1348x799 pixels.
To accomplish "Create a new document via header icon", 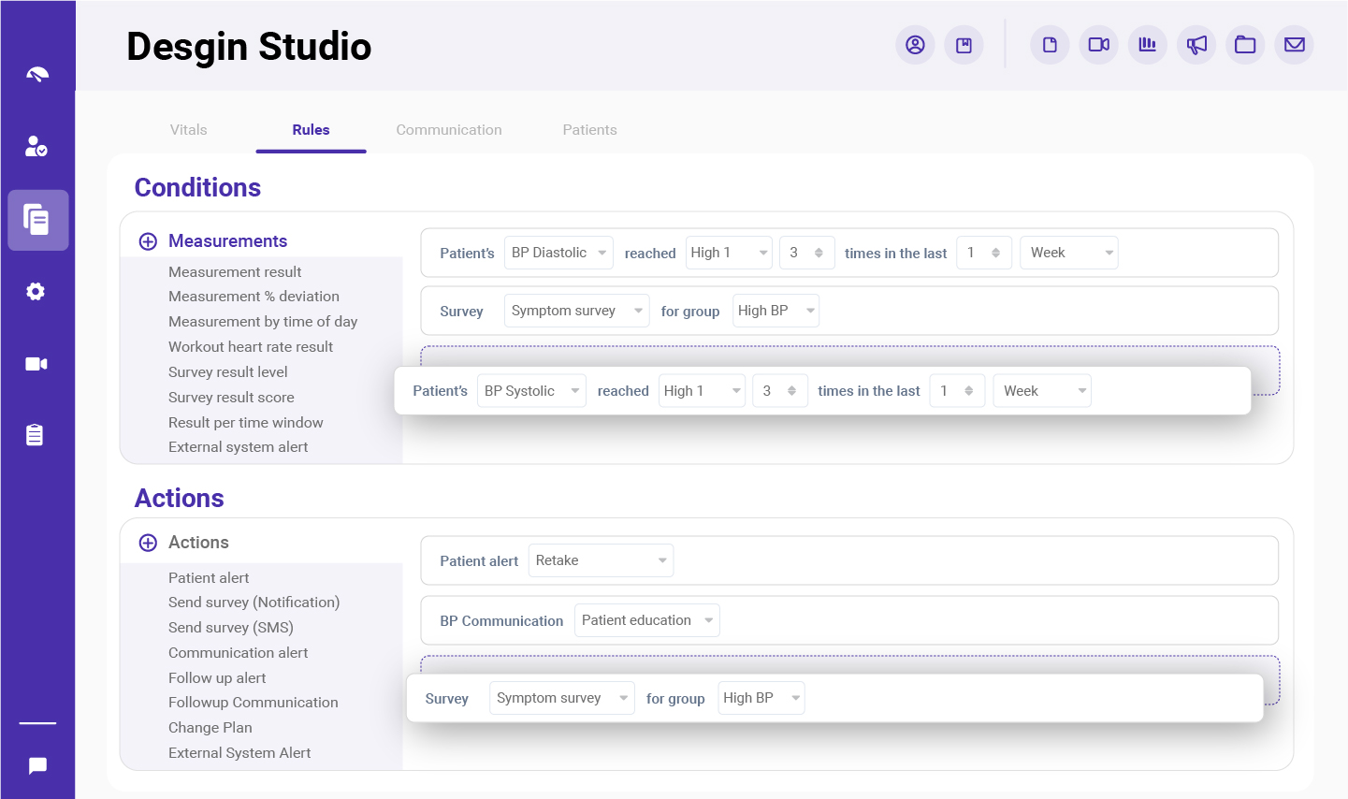I will pos(1050,45).
